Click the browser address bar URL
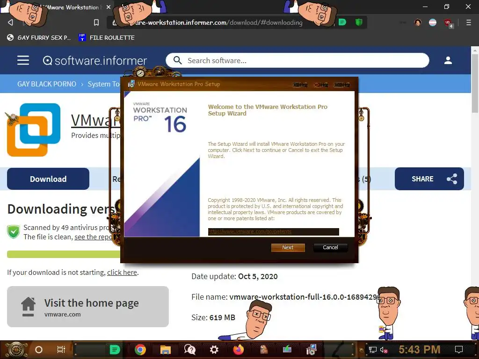Screen dimensions: 479x359 click(x=218, y=22)
